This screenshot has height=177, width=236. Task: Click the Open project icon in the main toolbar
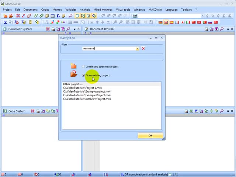[11, 16]
